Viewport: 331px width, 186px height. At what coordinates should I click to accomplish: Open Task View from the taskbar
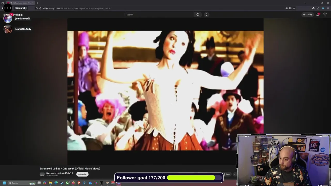39,183
